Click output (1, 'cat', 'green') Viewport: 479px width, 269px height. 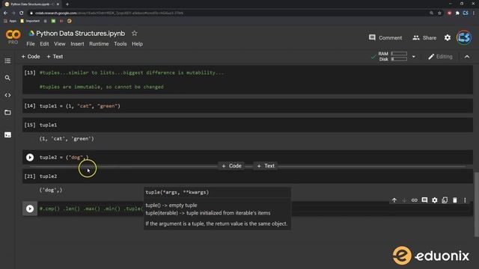[67, 139]
